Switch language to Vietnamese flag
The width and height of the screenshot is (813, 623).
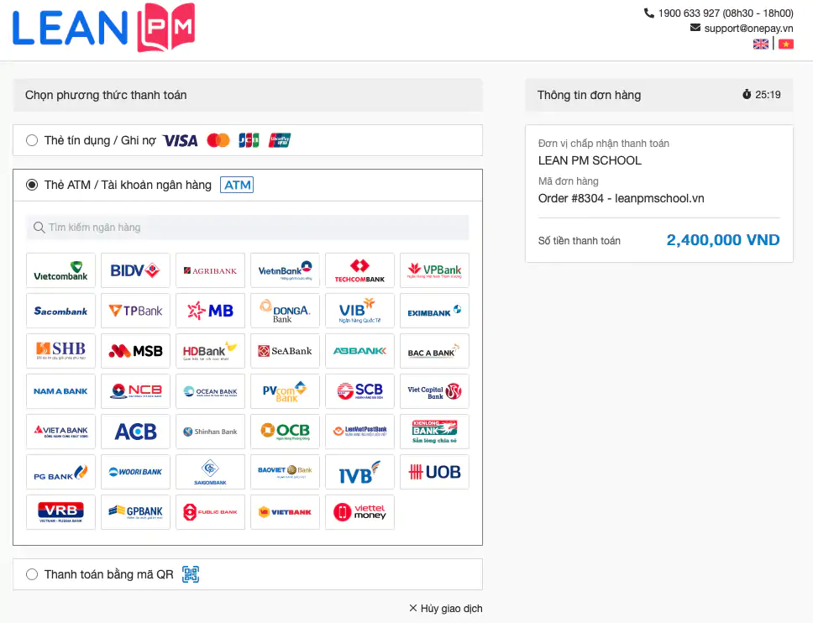[x=785, y=44]
